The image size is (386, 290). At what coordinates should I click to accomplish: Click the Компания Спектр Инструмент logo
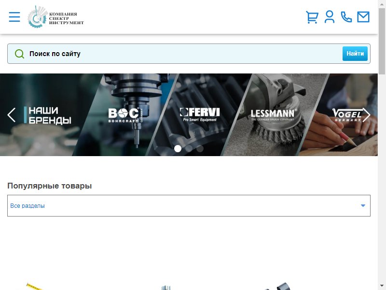coord(55,17)
